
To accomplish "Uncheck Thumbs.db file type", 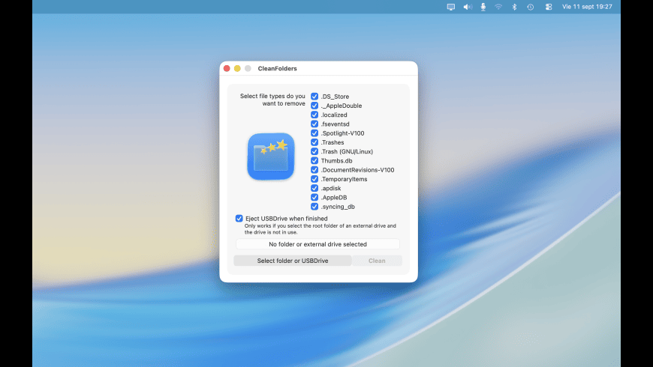I will point(314,160).
